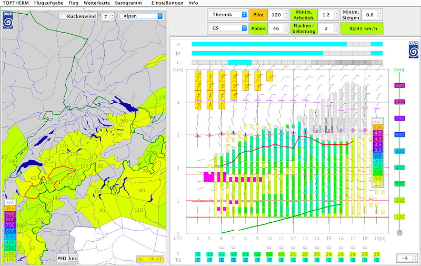
Task: Click the 700 swatch in map km legend
Action: (10, 225)
